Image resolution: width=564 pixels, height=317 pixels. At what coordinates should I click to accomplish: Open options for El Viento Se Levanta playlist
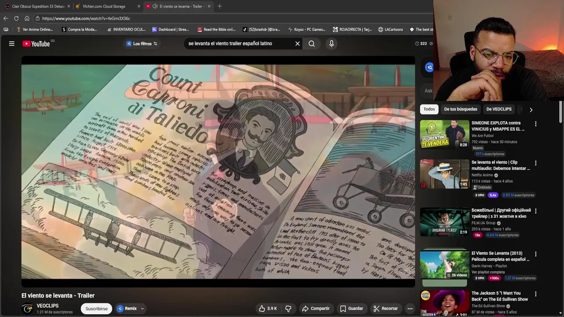point(536,254)
